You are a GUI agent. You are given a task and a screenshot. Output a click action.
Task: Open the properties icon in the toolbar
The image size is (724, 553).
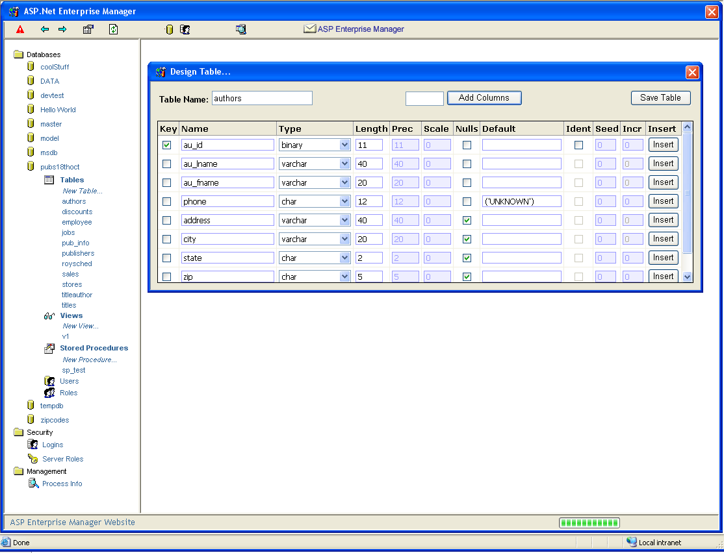click(88, 29)
